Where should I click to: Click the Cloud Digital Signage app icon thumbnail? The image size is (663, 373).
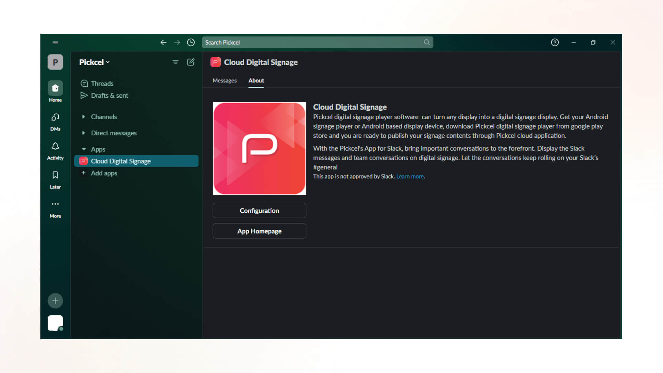point(260,149)
